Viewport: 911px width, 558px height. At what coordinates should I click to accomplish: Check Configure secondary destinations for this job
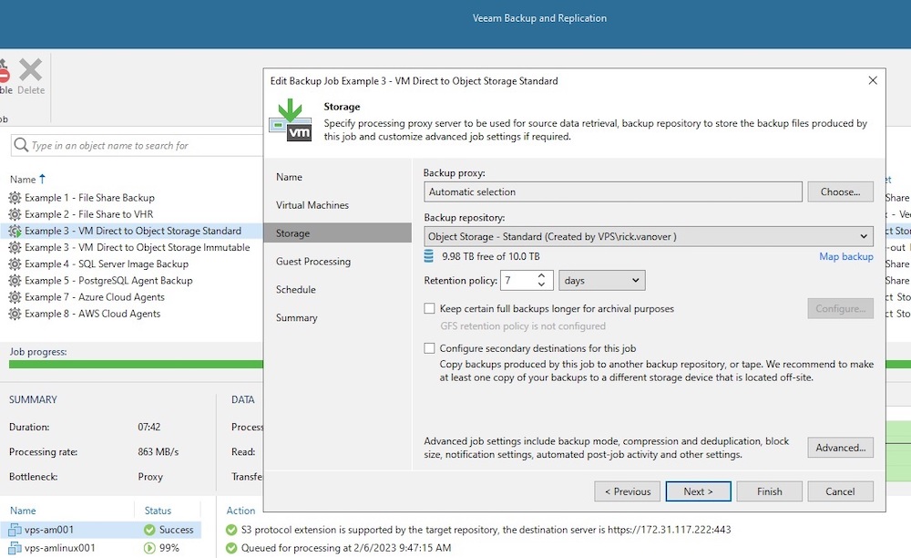(x=428, y=349)
